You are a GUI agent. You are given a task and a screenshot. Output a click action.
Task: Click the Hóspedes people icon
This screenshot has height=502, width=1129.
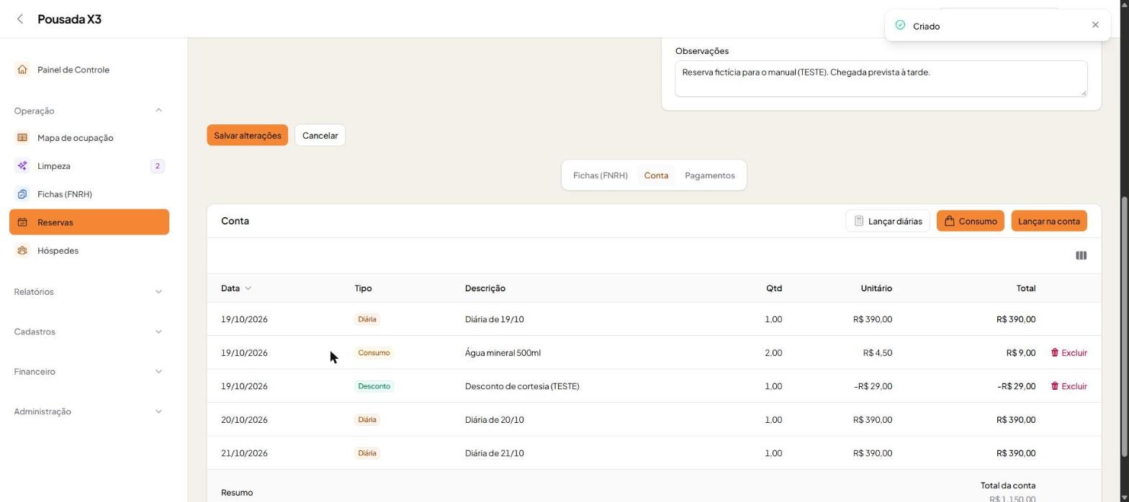22,250
